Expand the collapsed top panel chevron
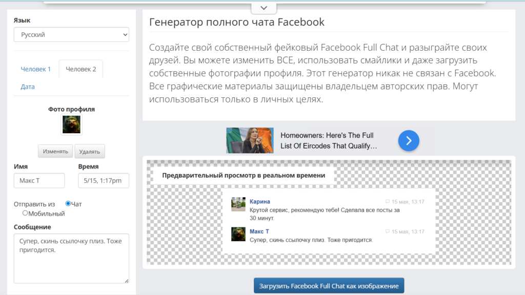 click(x=264, y=8)
